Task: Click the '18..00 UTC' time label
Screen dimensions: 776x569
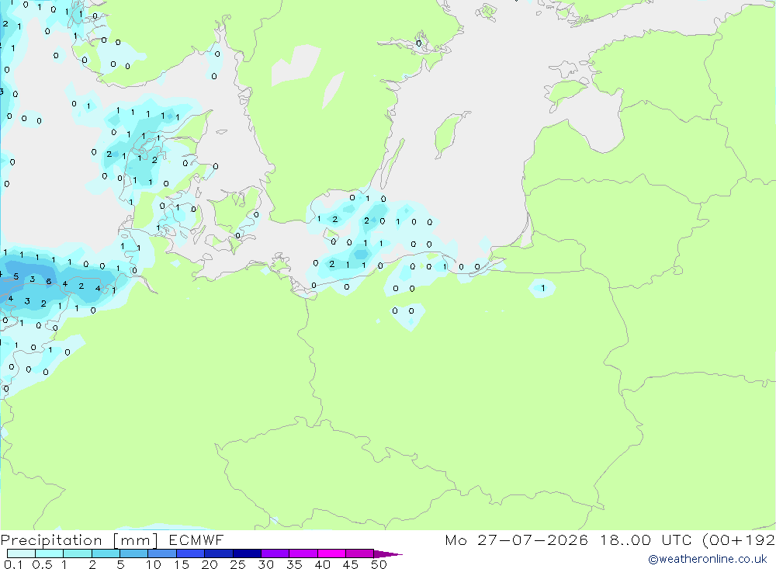Action: [646, 540]
